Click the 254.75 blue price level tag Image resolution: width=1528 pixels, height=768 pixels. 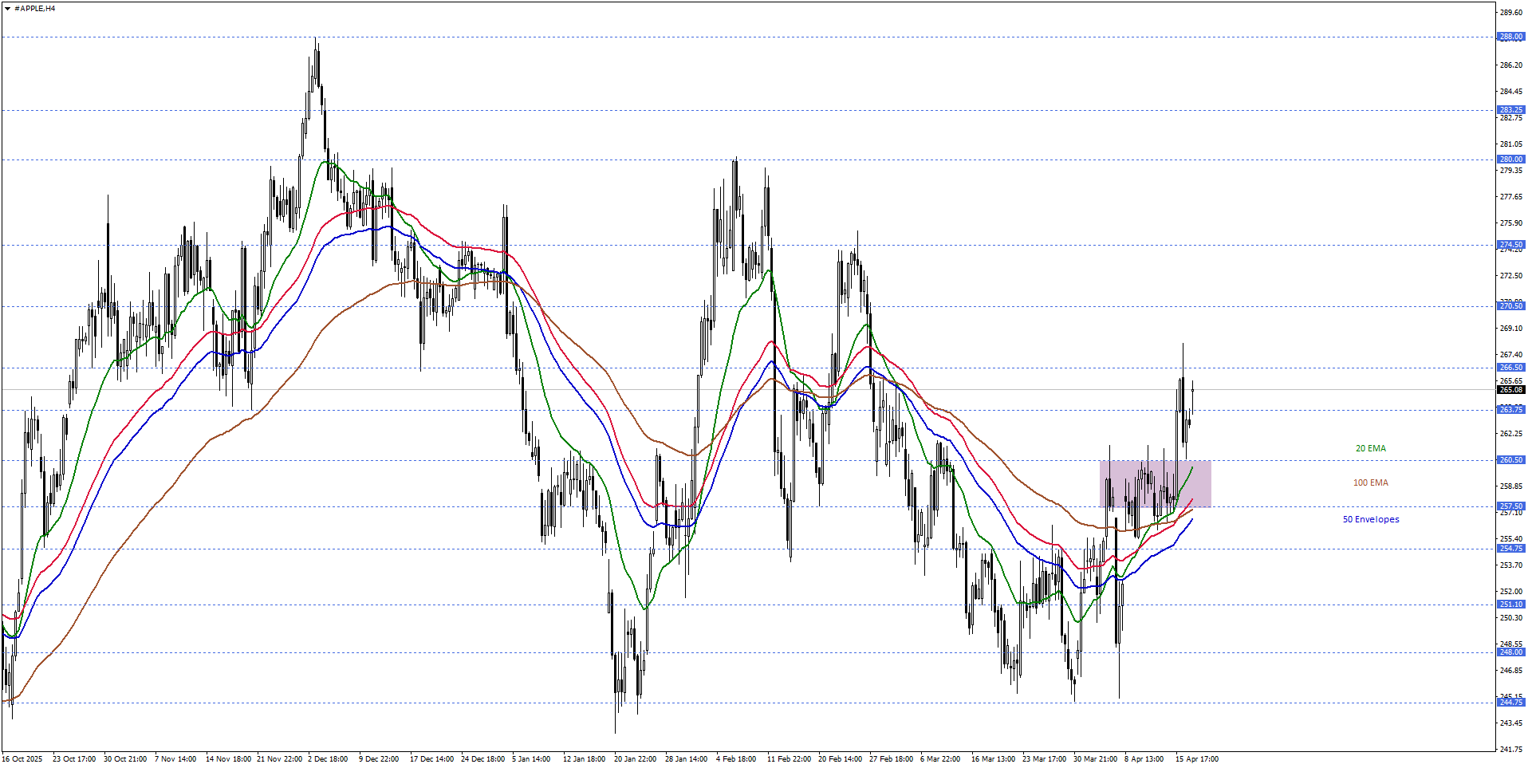1510,549
